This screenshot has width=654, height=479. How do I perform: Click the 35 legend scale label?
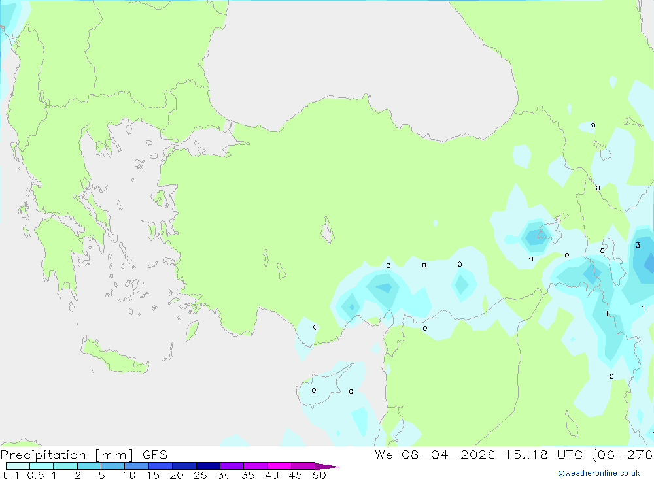click(x=248, y=475)
